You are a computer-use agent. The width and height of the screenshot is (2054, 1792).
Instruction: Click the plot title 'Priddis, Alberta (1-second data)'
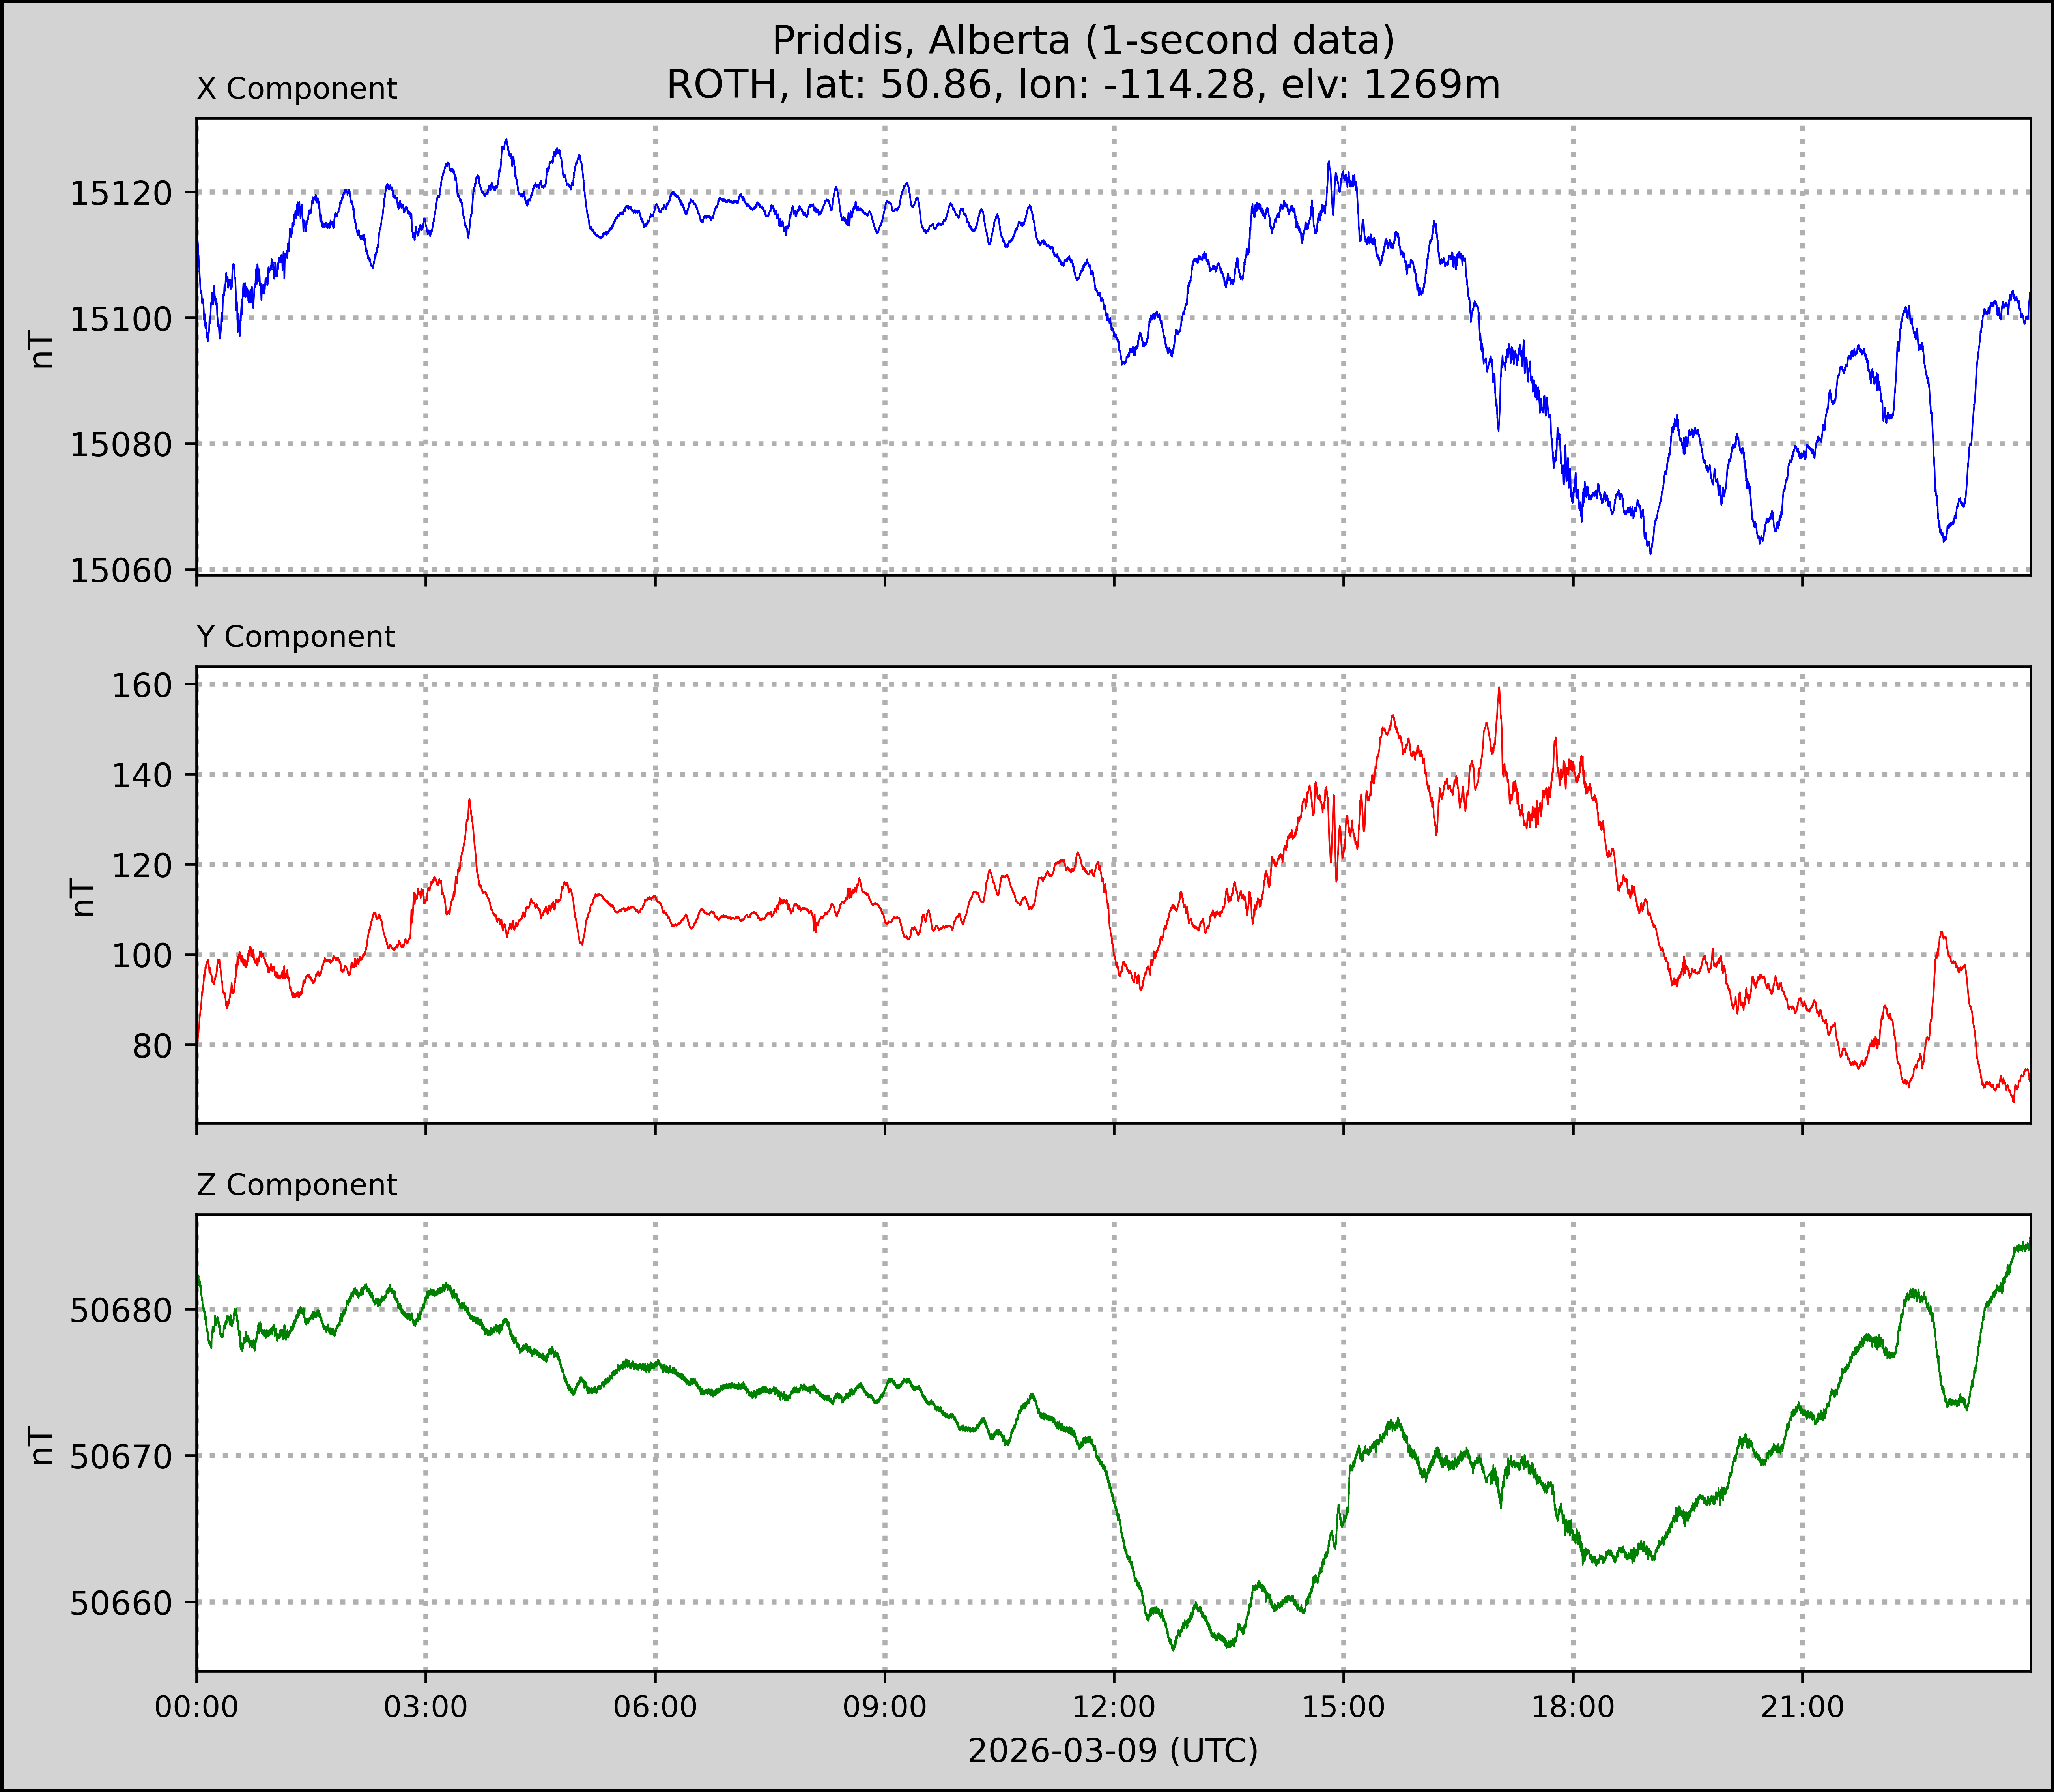click(1084, 40)
